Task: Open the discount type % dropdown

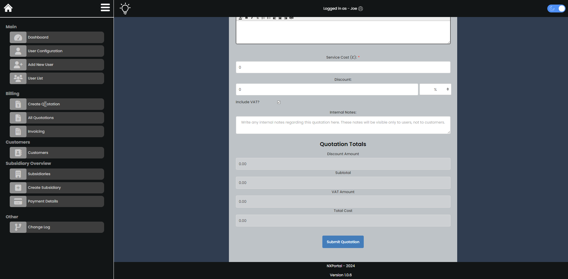Action: pyautogui.click(x=435, y=89)
